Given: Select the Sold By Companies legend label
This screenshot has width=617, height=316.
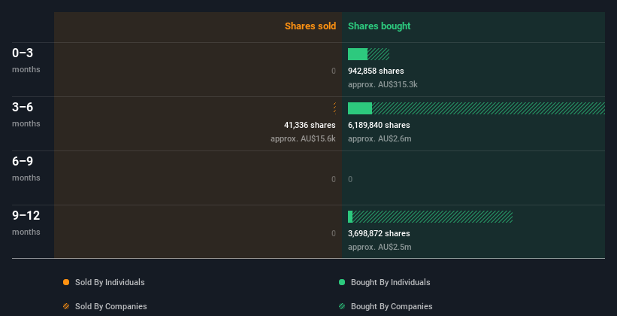Looking at the screenshot, I should 111,306.
